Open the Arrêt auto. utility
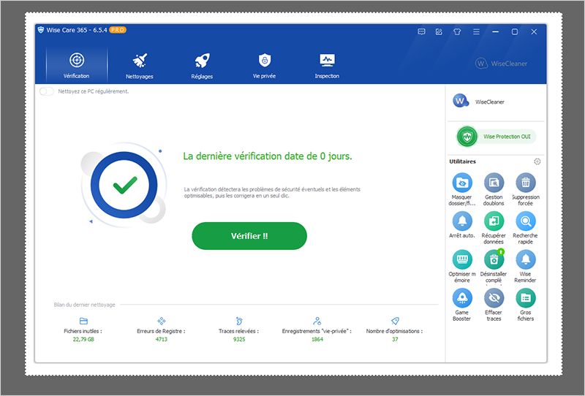The width and height of the screenshot is (585, 396). pyautogui.click(x=462, y=225)
